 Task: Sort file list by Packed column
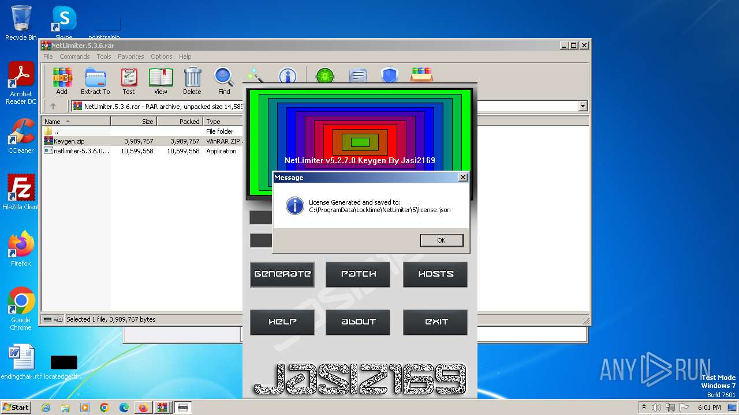180,122
